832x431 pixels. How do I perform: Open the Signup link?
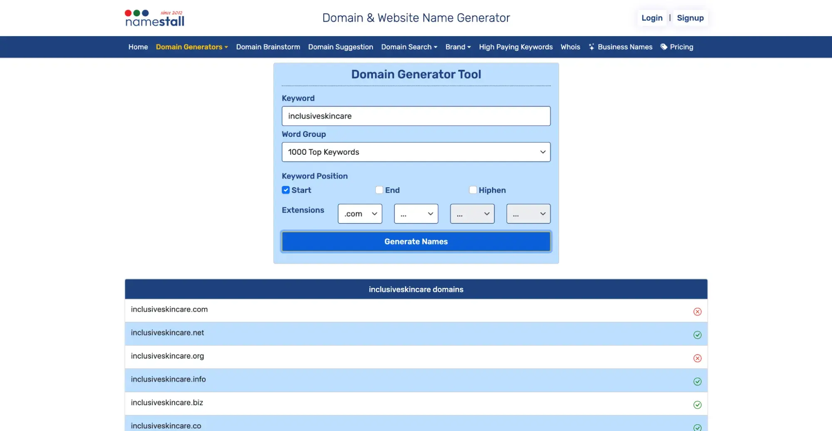[690, 18]
